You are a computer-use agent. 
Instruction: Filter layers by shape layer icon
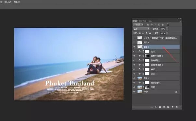click(x=159, y=25)
